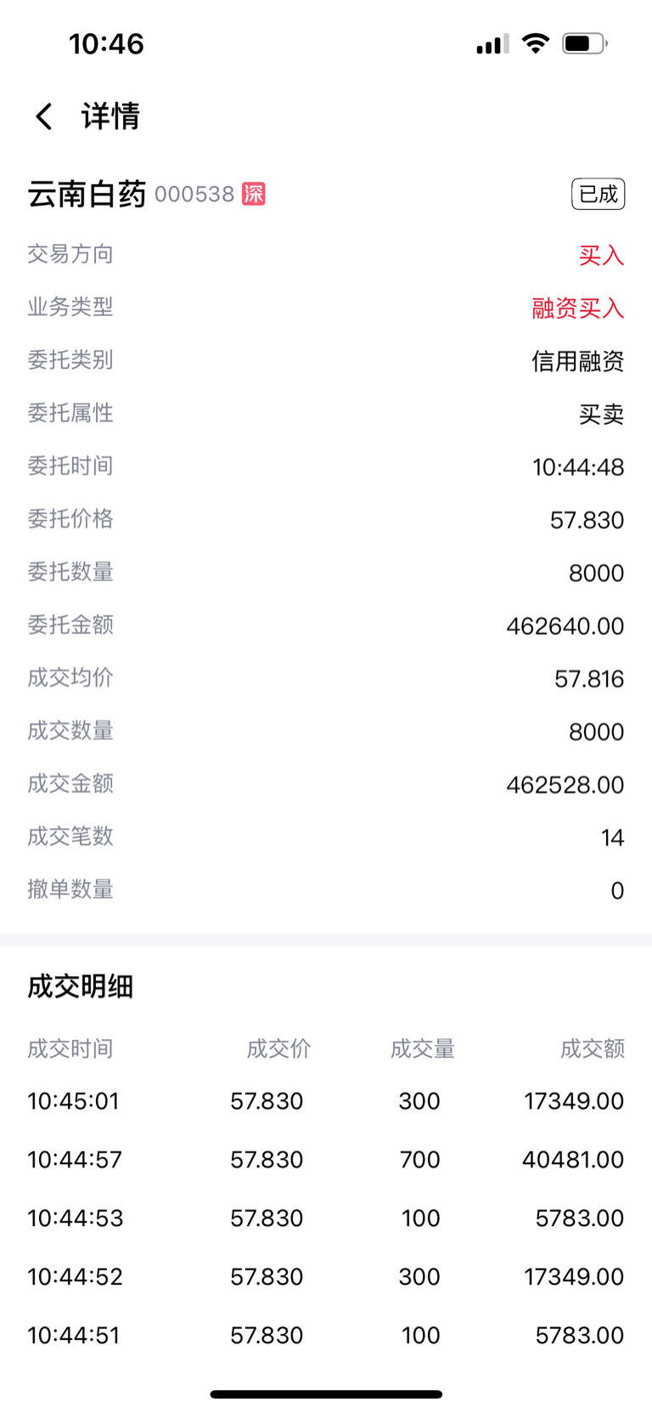Tap the home indicator bar

tap(326, 1394)
